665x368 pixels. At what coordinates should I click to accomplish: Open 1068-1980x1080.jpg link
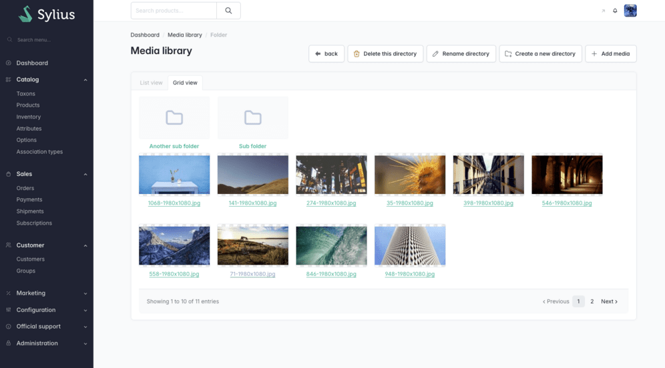point(174,203)
